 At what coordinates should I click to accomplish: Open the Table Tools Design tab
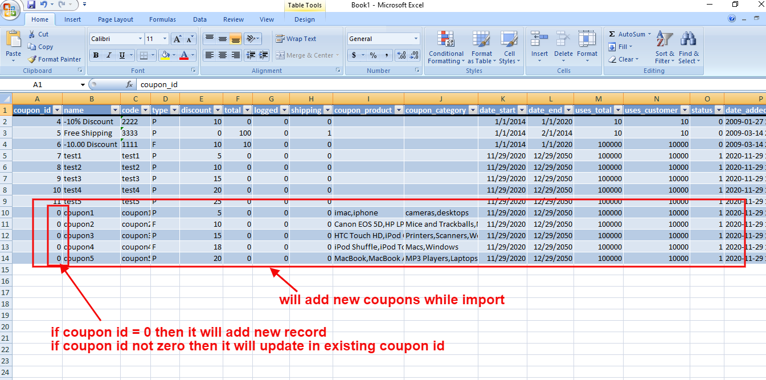(305, 19)
